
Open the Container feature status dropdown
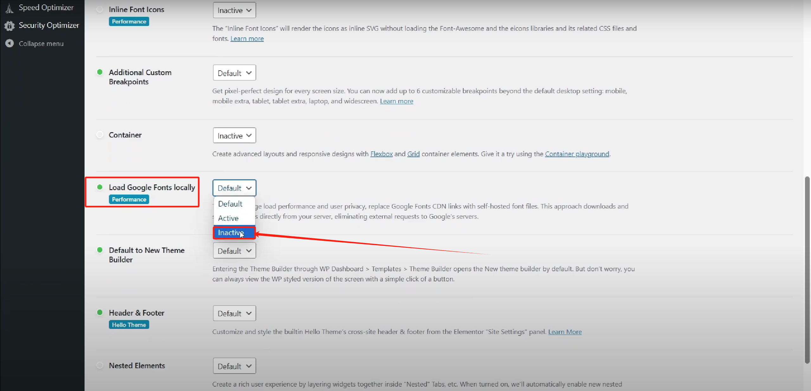pyautogui.click(x=234, y=136)
